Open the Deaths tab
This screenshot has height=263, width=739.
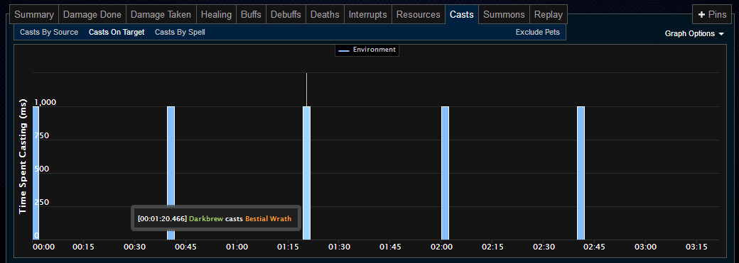point(325,15)
